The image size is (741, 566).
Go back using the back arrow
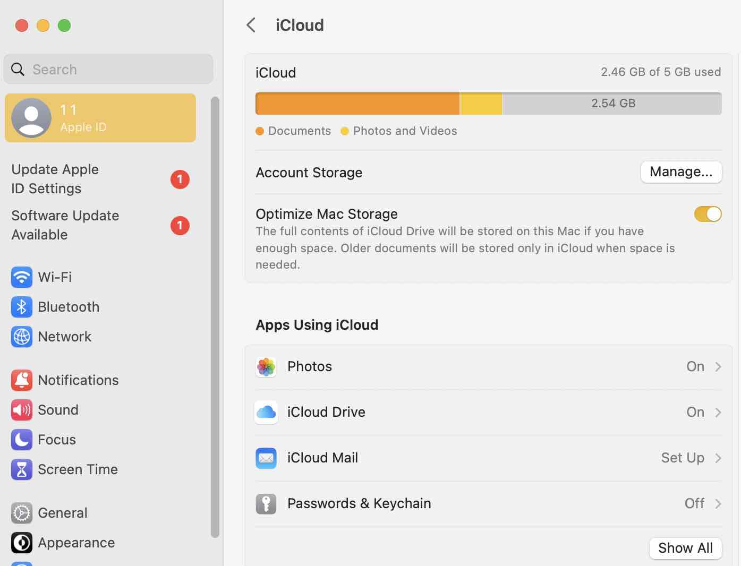(251, 25)
